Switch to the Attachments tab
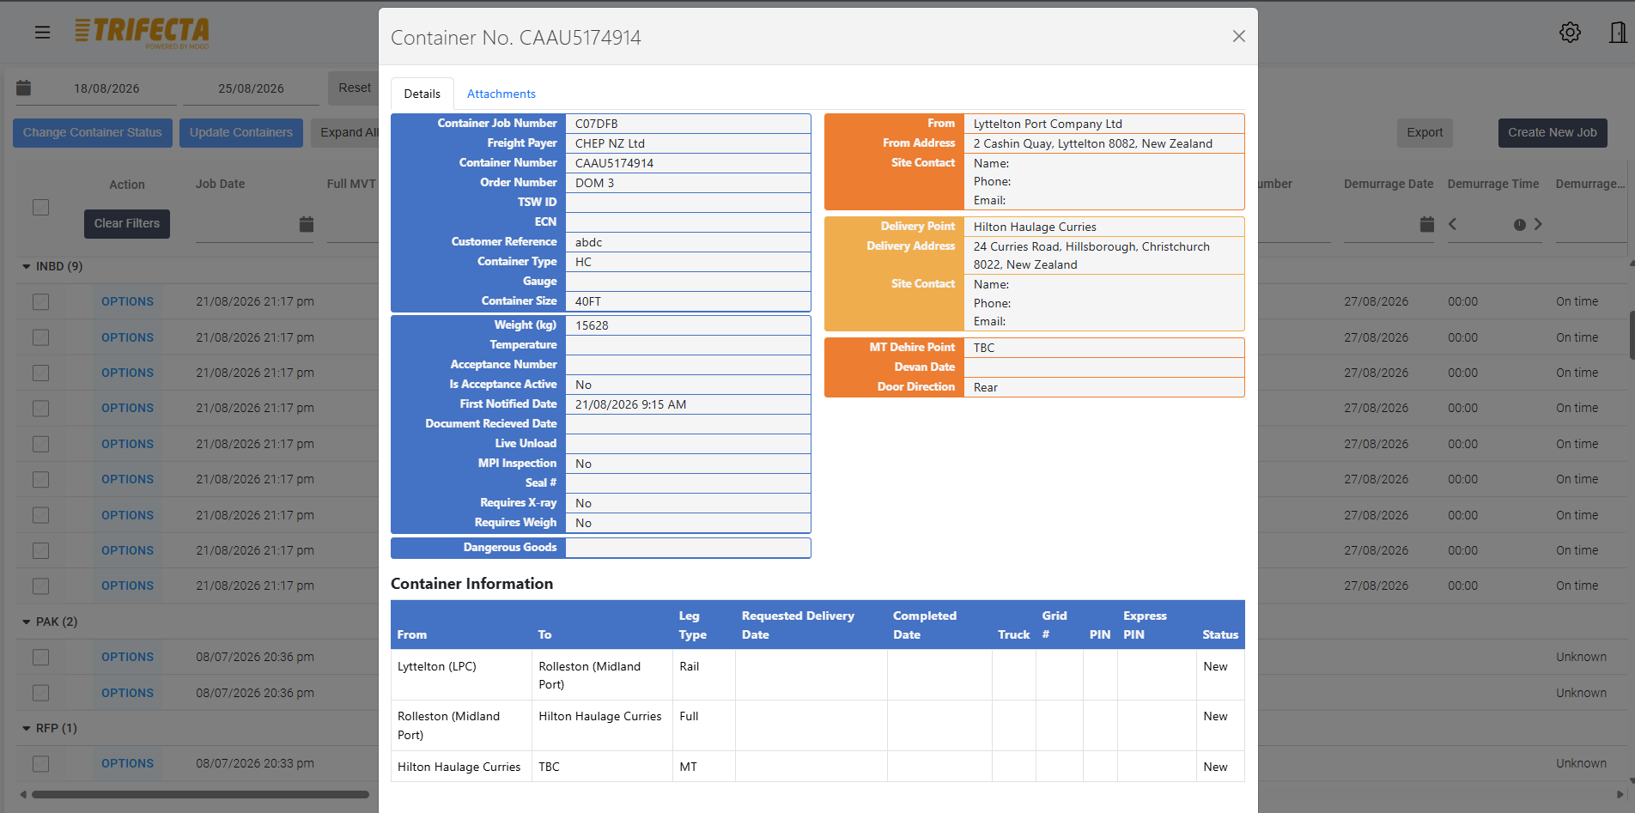The height and width of the screenshot is (813, 1635). [x=501, y=94]
